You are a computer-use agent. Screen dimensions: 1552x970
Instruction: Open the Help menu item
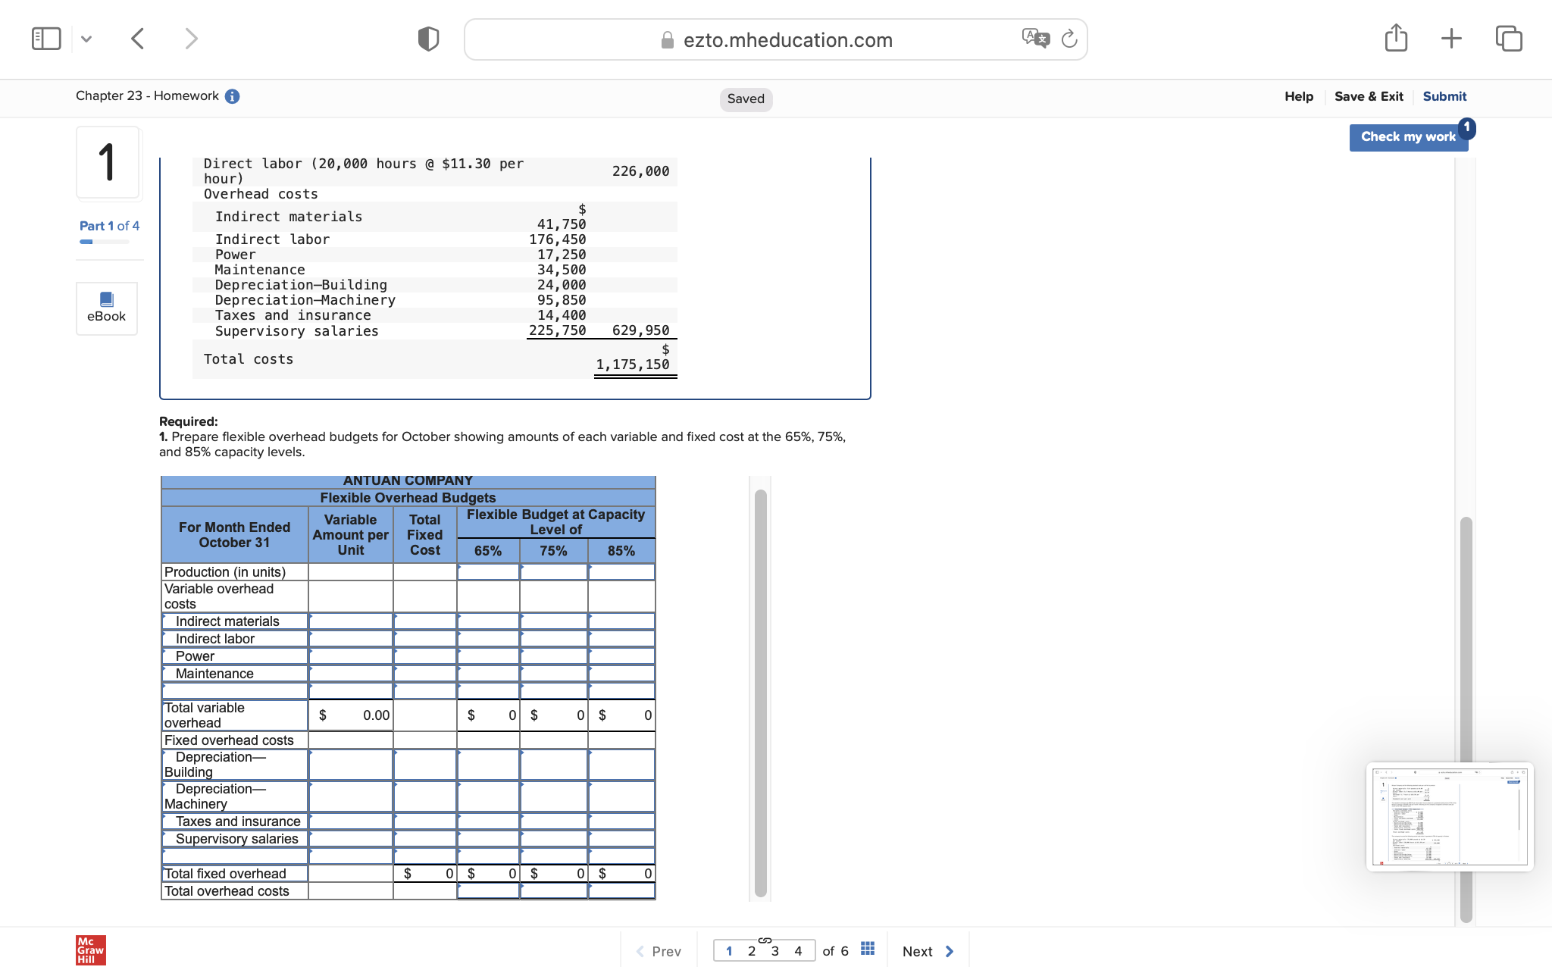pyautogui.click(x=1298, y=96)
